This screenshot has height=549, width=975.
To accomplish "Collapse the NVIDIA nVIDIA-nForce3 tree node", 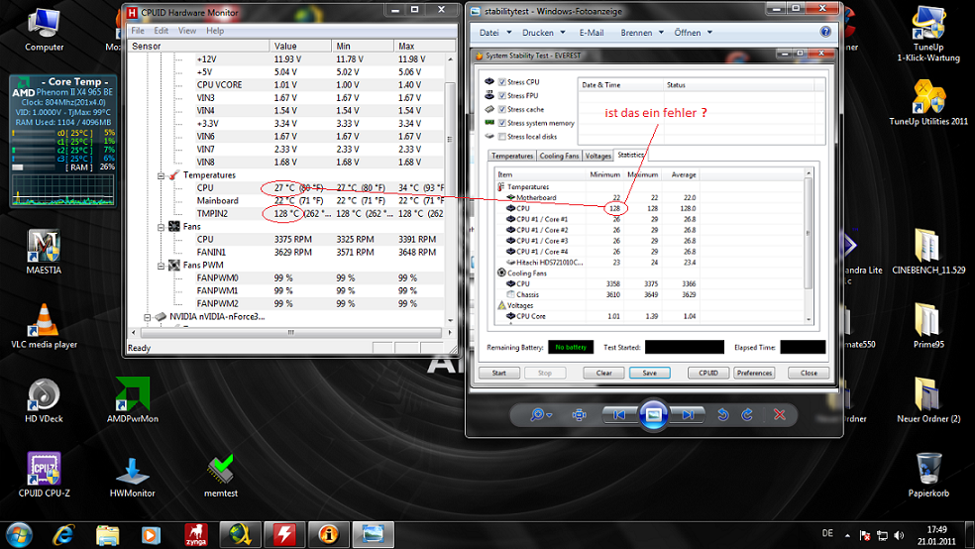I will click(x=148, y=317).
